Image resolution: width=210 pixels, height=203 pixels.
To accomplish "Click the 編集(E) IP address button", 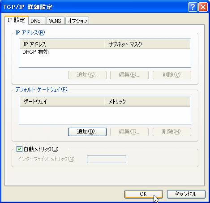I will [129, 75].
